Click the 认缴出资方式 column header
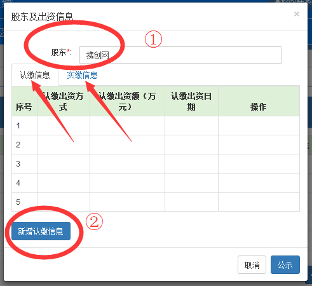 (64, 101)
